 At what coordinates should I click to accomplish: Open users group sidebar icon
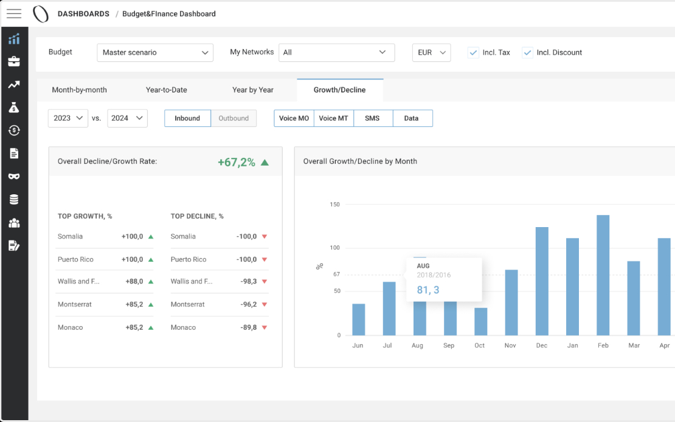14,223
